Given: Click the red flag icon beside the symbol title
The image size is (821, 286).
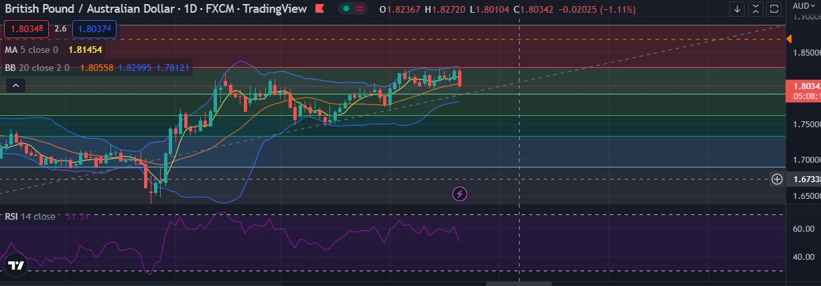Looking at the screenshot, I should [320, 9].
